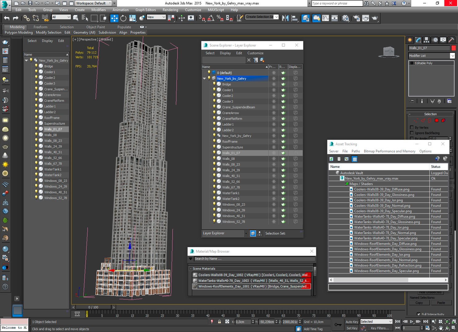Screen dimensions: 458x332
Task: Collapse New_York_by_Gehry in left scene explorer
Action: point(26,61)
